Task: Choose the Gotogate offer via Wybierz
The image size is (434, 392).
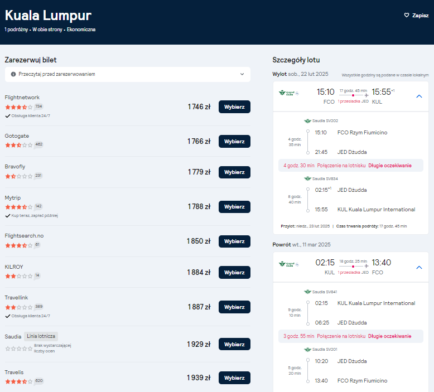Action: (x=234, y=142)
